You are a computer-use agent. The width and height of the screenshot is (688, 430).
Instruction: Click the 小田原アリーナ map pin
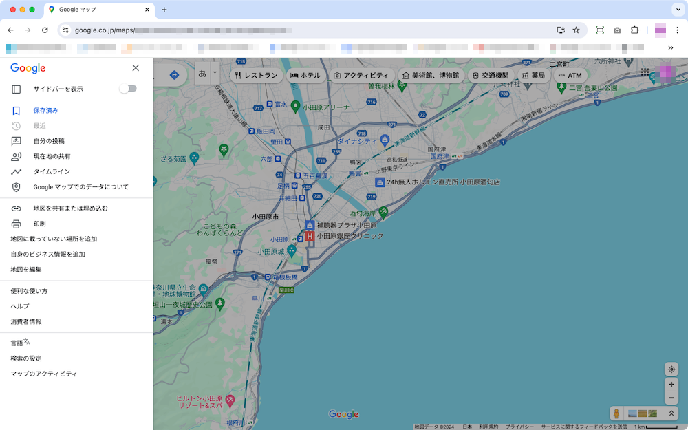296,106
